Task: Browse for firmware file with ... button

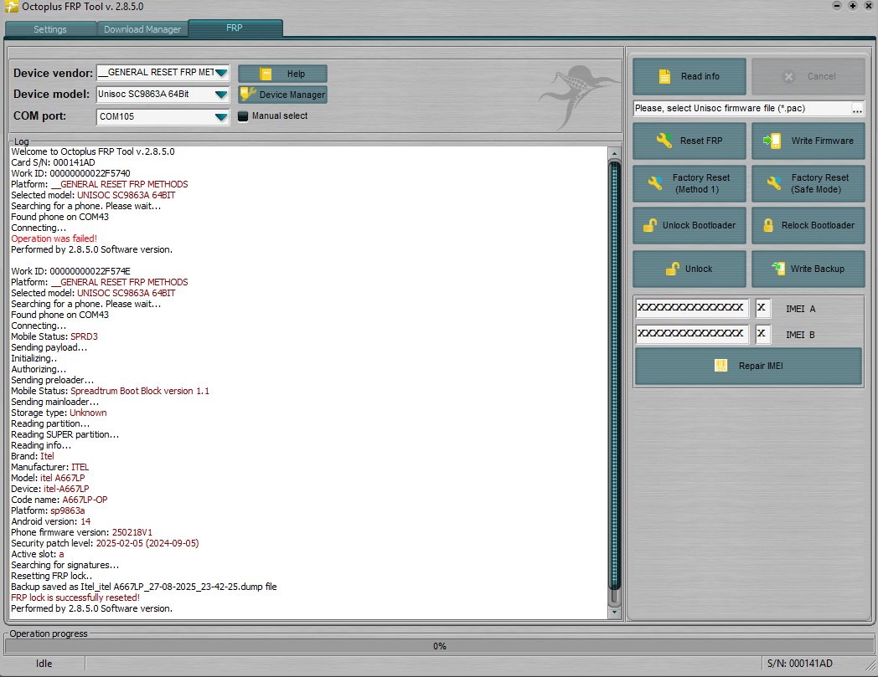Action: pos(857,109)
